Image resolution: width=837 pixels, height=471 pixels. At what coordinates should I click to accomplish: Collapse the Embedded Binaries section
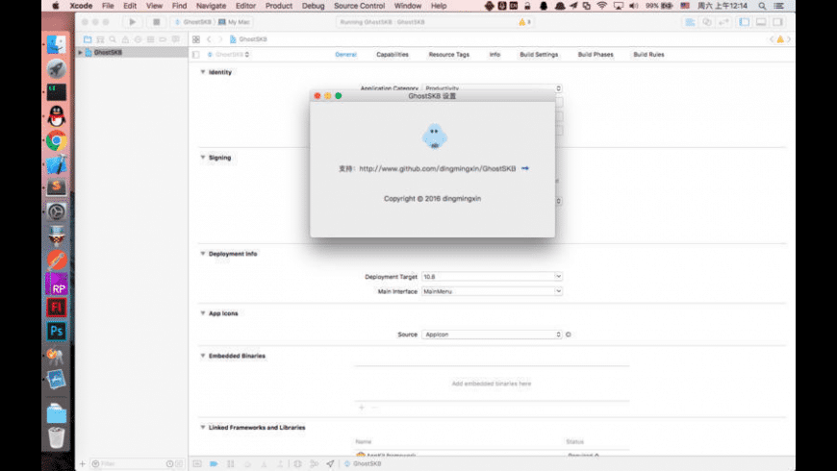203,356
